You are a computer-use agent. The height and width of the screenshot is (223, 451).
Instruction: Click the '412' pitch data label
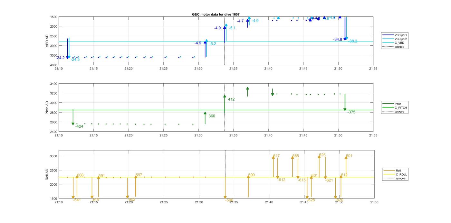coord(231,99)
